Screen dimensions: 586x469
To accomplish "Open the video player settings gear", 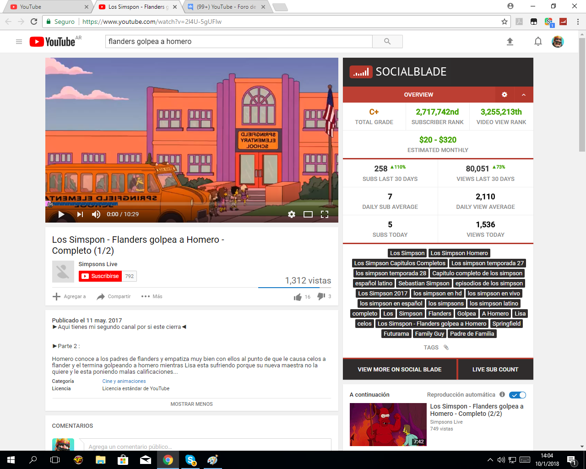I will click(x=292, y=214).
